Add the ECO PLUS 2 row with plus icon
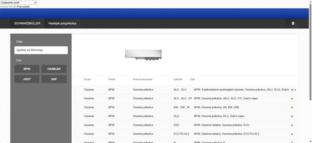 pyautogui.click(x=292, y=134)
